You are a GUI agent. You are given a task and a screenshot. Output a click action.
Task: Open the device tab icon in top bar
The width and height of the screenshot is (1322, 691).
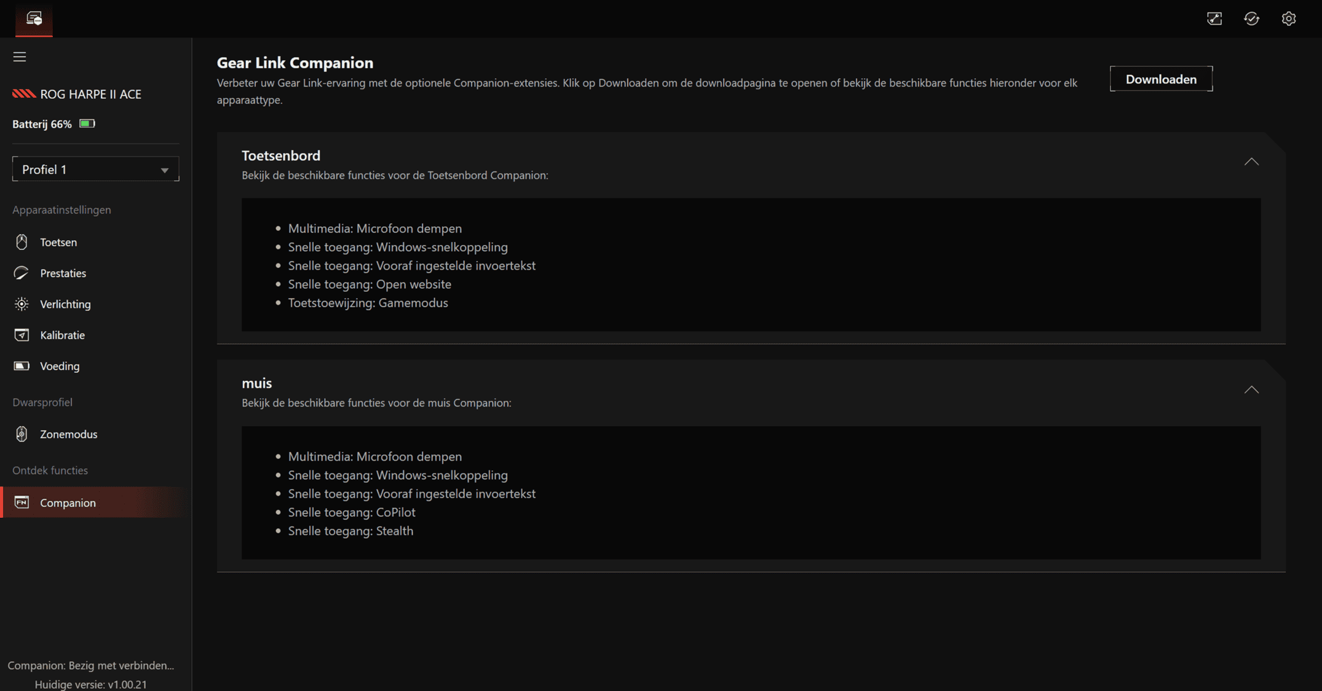[x=34, y=18]
